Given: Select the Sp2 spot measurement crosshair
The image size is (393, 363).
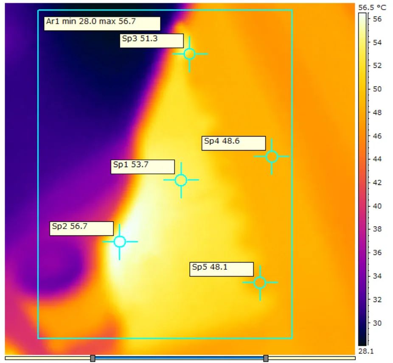Looking at the screenshot, I should coord(120,242).
